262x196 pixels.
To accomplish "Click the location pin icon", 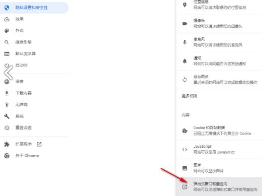I will point(184,5).
